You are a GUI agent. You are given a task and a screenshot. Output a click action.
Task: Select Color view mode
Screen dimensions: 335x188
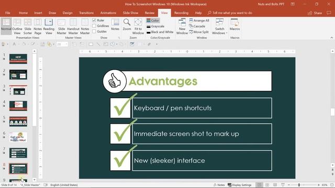tap(153, 20)
